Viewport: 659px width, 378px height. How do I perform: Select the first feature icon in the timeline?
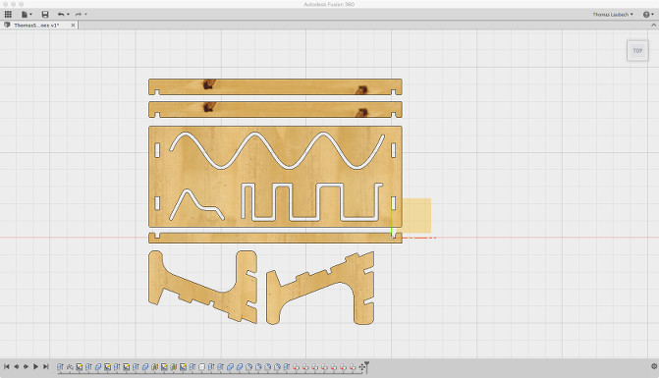point(60,367)
